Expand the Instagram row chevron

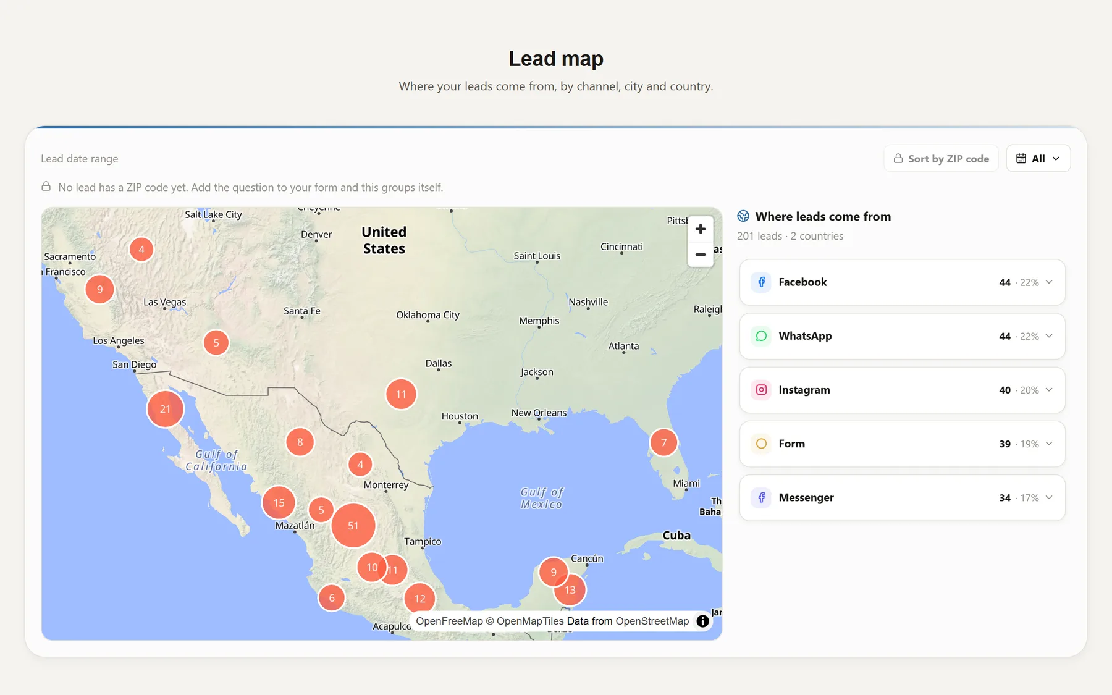click(x=1049, y=390)
